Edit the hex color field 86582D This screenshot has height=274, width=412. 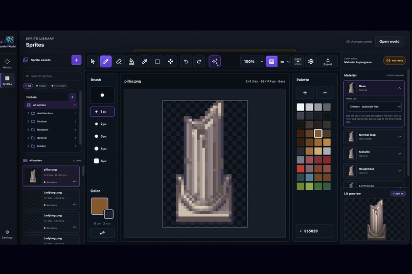pos(315,231)
